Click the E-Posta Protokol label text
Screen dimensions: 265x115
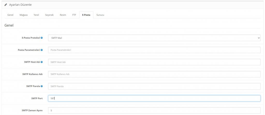[x=31, y=38]
